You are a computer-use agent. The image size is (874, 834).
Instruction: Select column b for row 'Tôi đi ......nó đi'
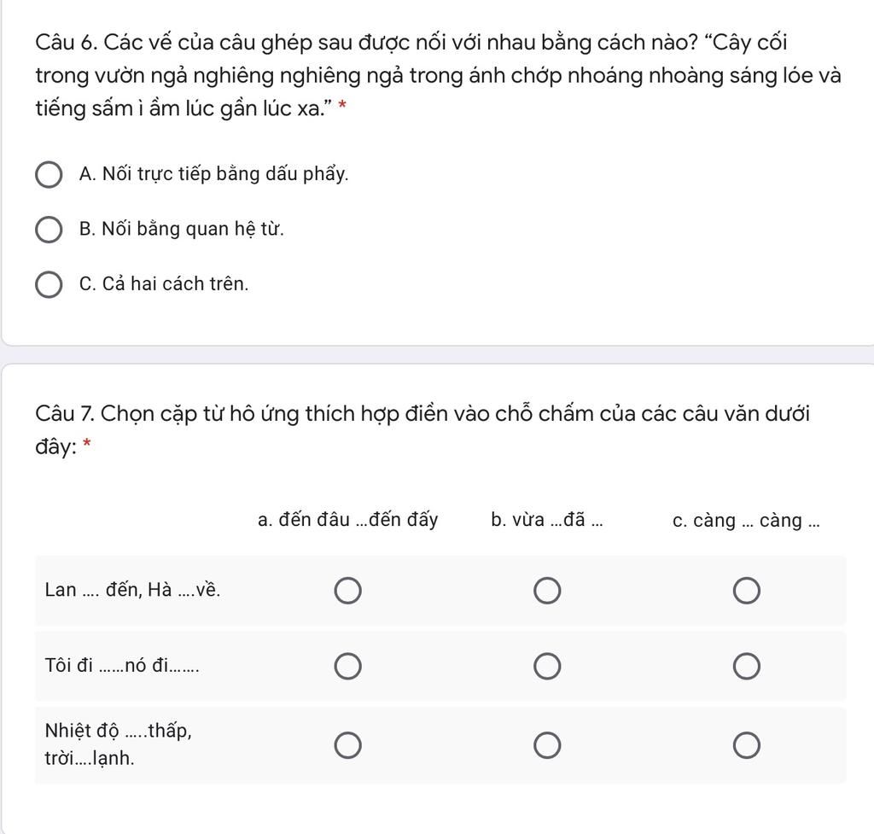[x=547, y=666]
